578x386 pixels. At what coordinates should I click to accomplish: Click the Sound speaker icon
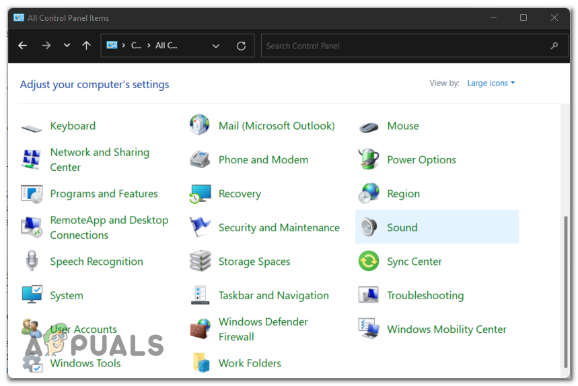(369, 227)
